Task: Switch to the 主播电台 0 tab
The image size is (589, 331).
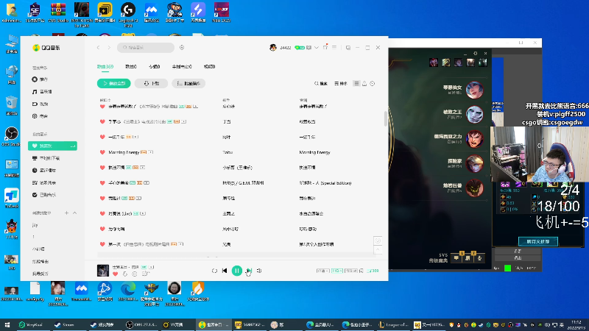Action: [182, 66]
